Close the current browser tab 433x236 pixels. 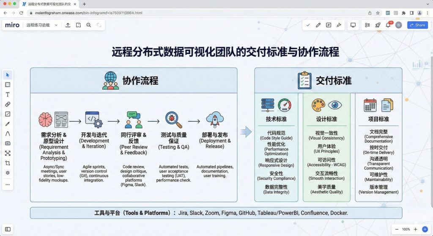click(75, 4)
